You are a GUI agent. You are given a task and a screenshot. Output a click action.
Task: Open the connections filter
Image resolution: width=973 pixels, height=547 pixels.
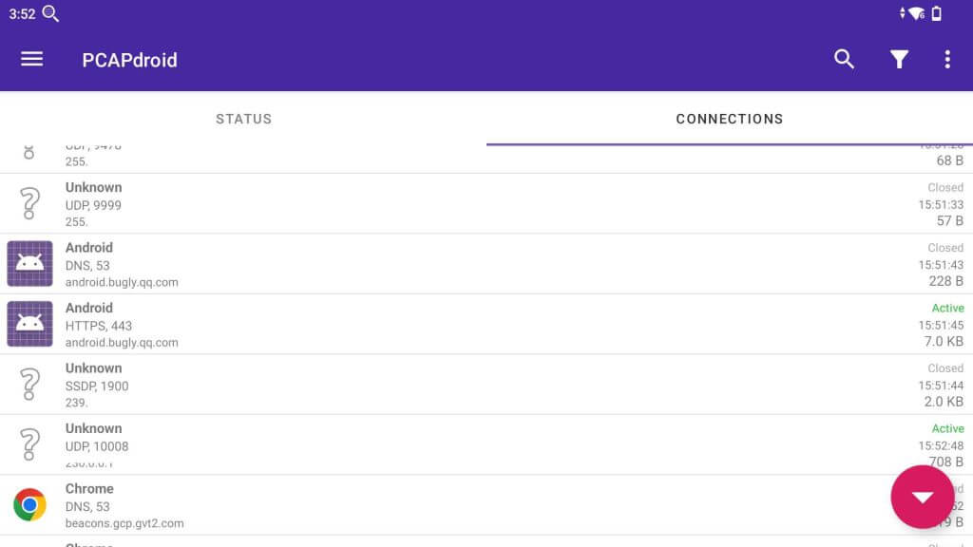pos(898,59)
